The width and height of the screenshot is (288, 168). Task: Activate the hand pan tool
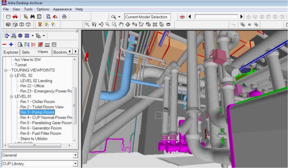click(121, 24)
